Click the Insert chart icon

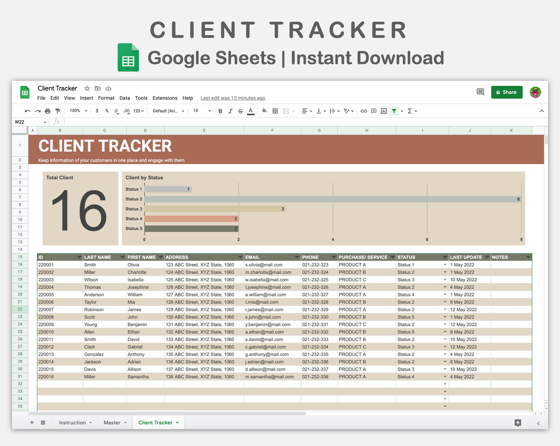[x=384, y=111]
